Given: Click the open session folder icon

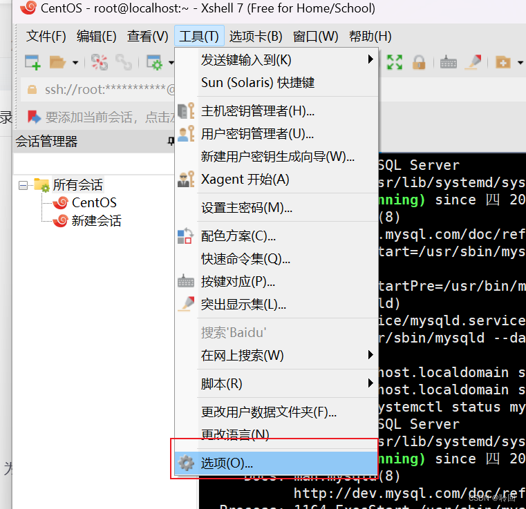Looking at the screenshot, I should coord(57,62).
